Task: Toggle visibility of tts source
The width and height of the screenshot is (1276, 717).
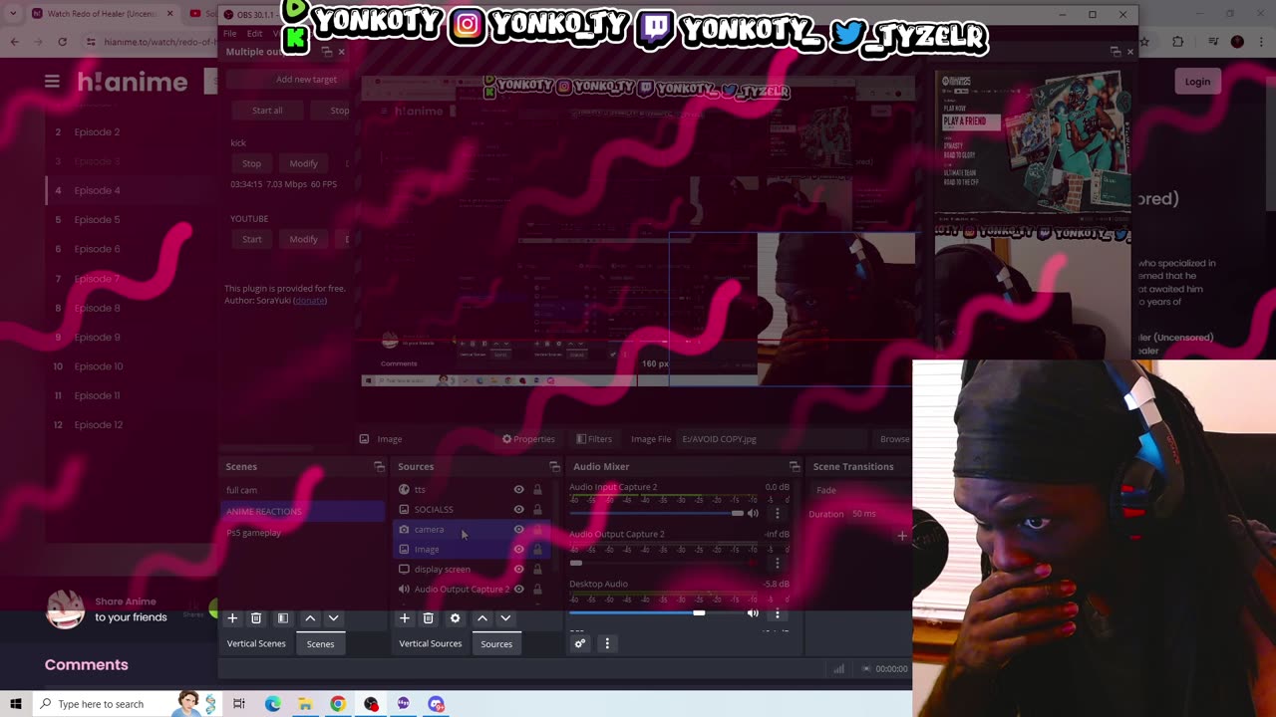Action: point(518,490)
